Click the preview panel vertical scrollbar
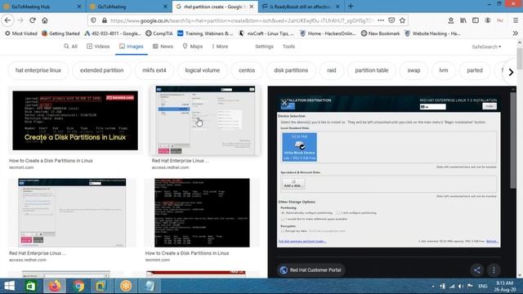 coord(512,140)
